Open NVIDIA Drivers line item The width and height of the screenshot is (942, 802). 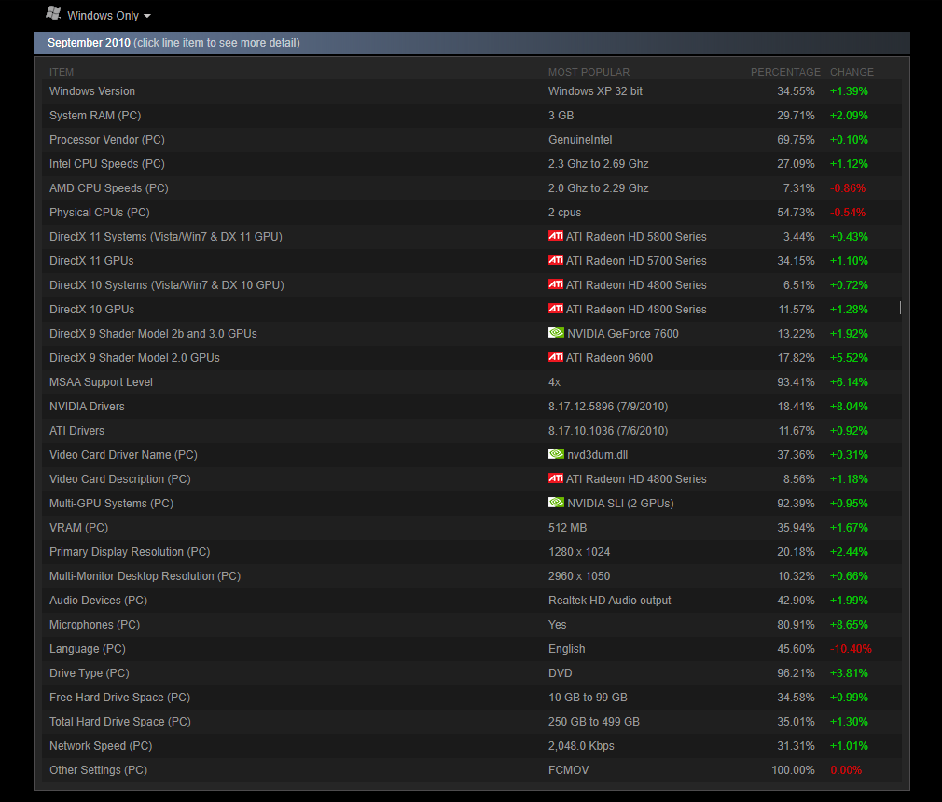[x=472, y=406]
